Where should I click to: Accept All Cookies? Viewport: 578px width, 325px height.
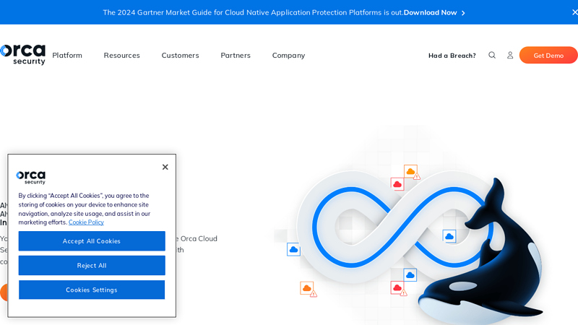(92, 241)
